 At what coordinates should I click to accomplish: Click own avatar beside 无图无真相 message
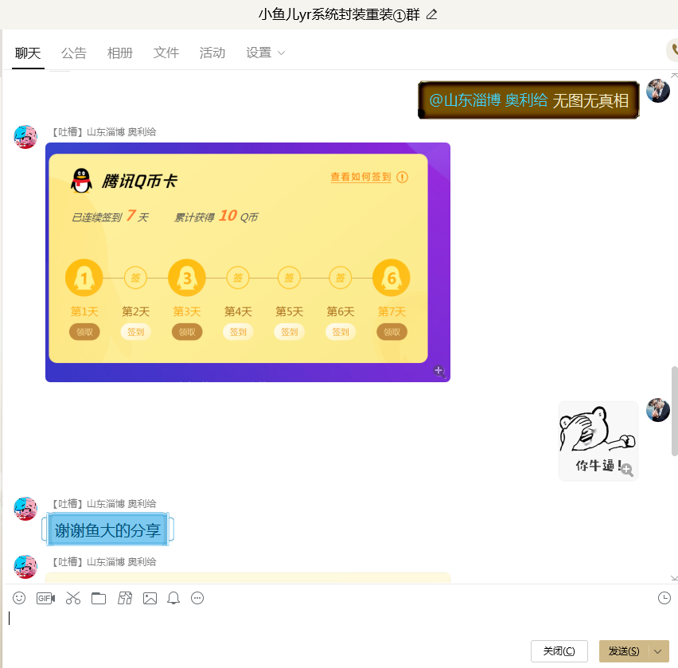657,91
